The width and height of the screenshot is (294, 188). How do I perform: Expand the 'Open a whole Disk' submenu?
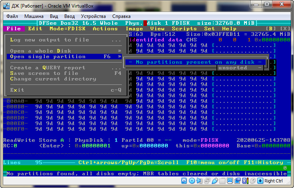(x=119, y=51)
